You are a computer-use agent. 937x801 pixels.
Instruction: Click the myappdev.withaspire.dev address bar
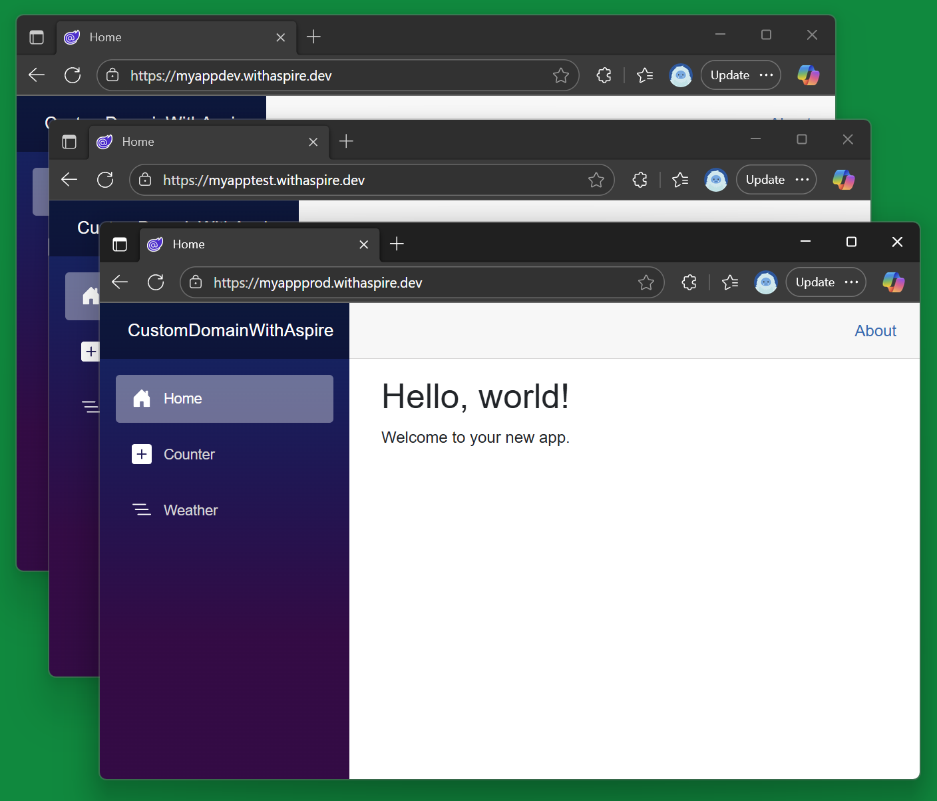coord(333,76)
